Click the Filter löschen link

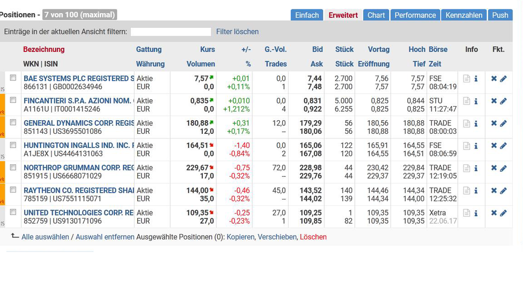tap(237, 32)
